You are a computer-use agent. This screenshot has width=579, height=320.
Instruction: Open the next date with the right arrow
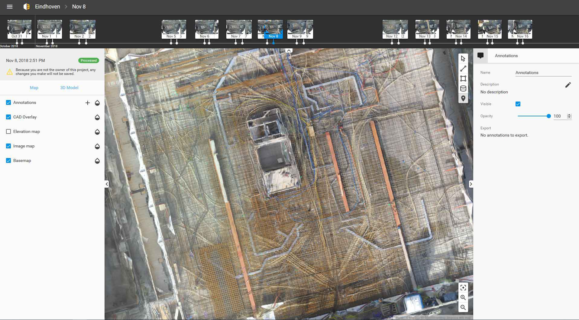[x=471, y=184]
